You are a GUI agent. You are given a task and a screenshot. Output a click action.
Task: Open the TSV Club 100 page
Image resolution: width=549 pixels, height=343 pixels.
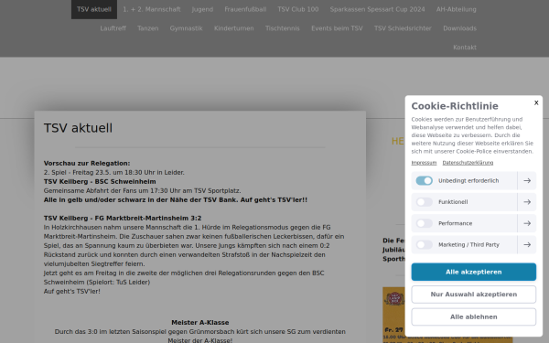(x=298, y=9)
